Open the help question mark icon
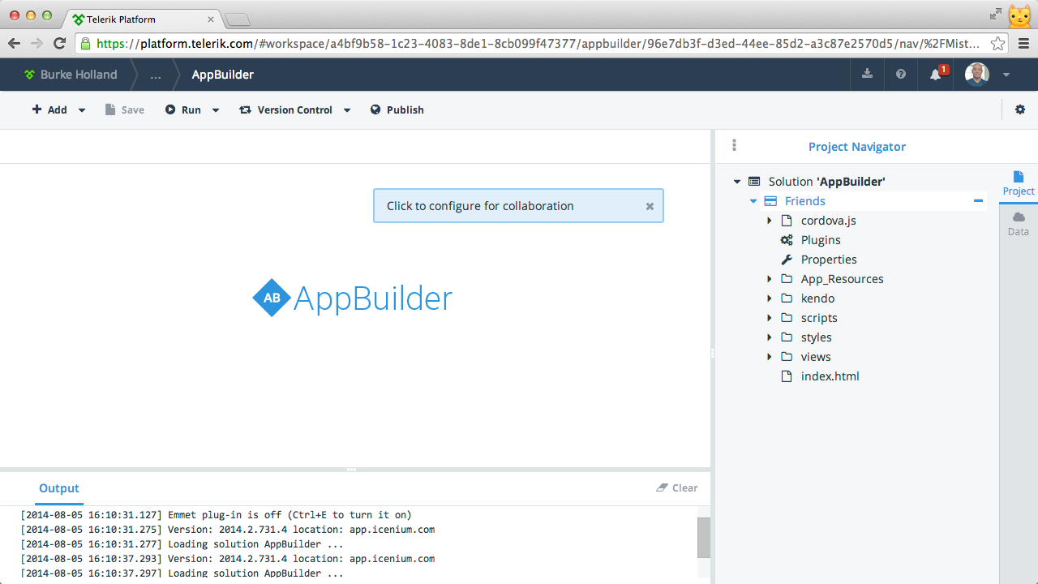This screenshot has width=1038, height=584. click(901, 74)
